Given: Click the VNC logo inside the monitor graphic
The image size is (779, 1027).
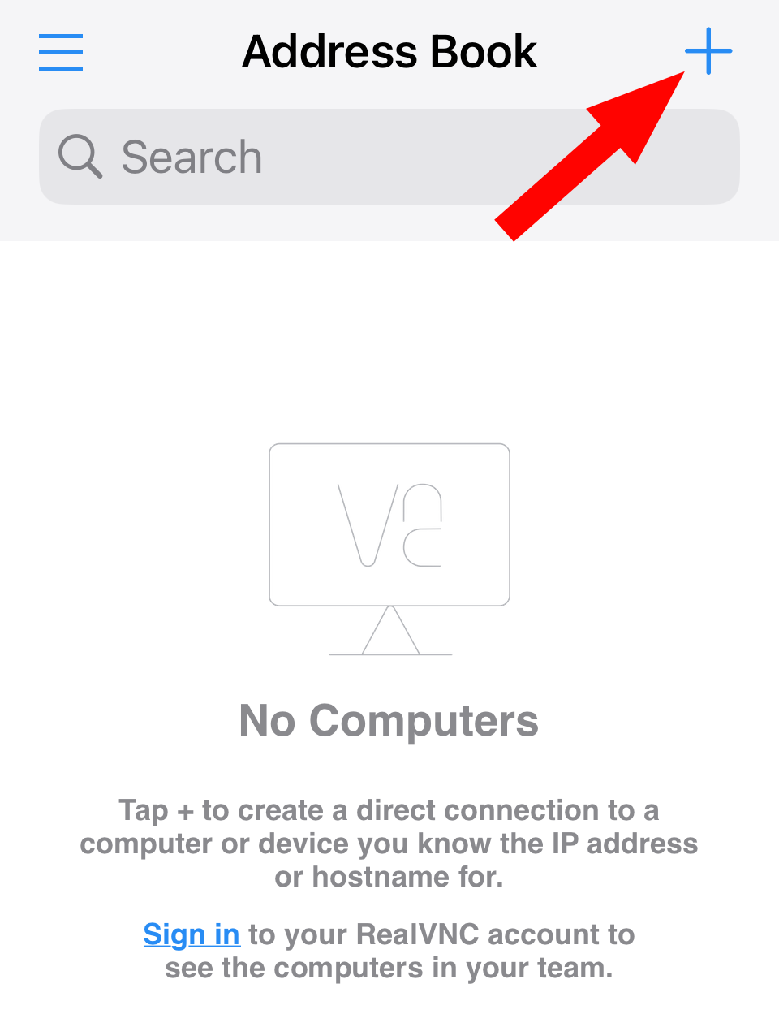Looking at the screenshot, I should pyautogui.click(x=389, y=524).
